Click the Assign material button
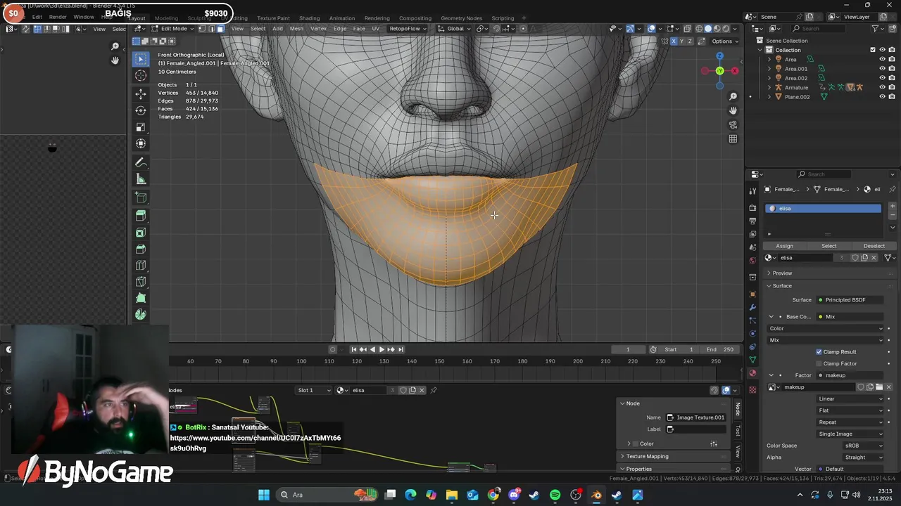The width and height of the screenshot is (901, 506). click(x=784, y=246)
